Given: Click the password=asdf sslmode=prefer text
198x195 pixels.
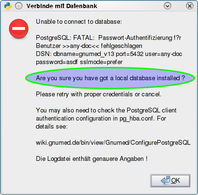Looking at the screenshot, I should click(x=79, y=62).
